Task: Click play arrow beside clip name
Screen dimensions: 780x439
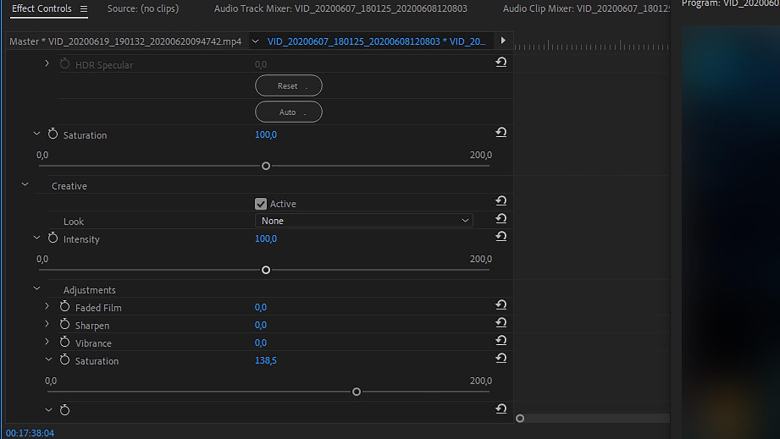Action: (x=503, y=41)
